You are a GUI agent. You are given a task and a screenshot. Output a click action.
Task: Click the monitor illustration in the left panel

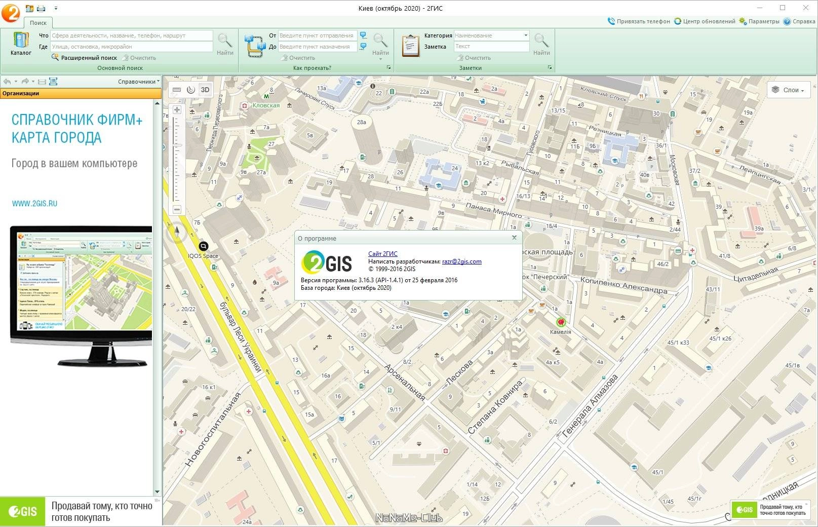pos(81,296)
